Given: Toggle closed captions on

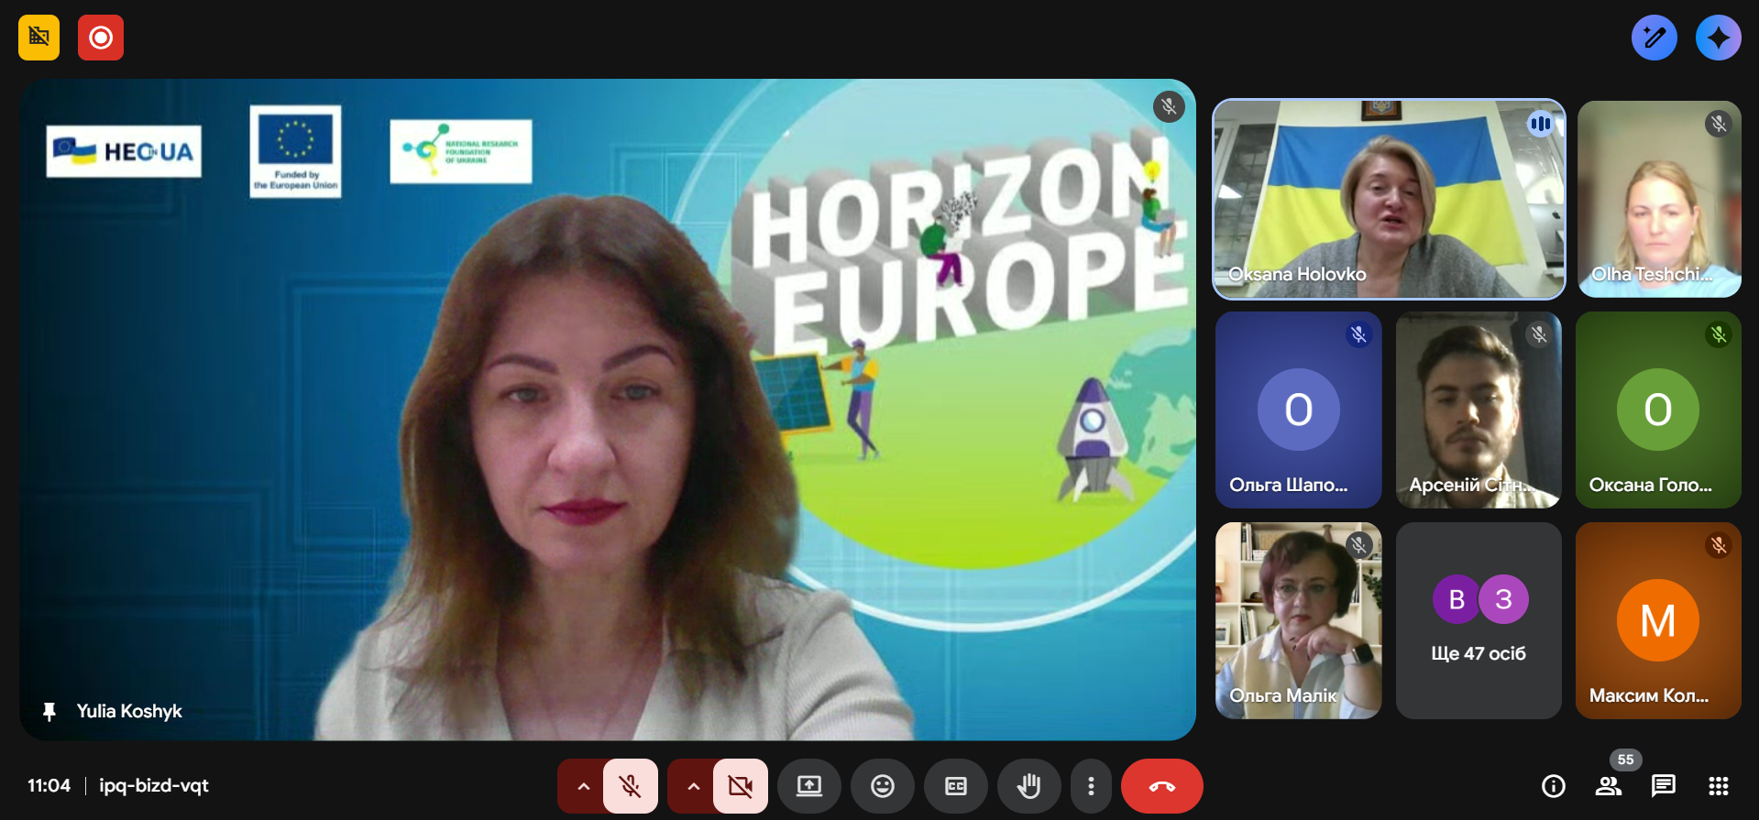Looking at the screenshot, I should 955,786.
